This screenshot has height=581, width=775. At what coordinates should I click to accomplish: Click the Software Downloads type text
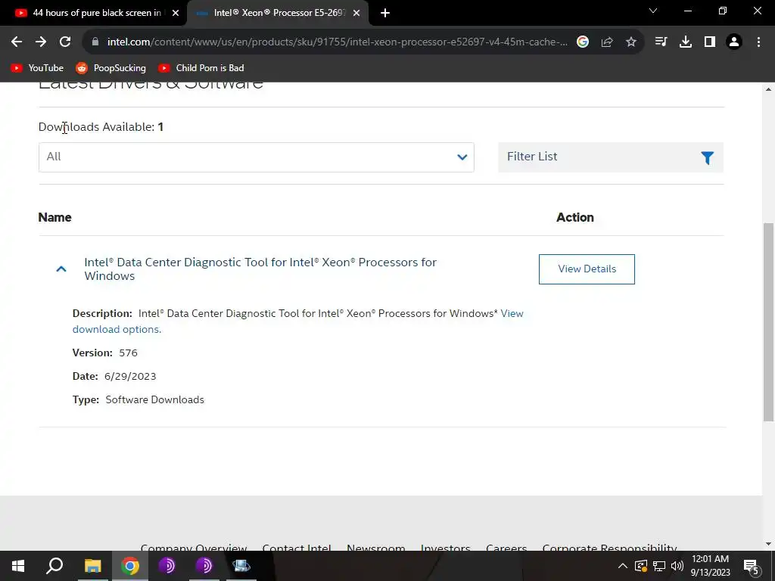(154, 399)
